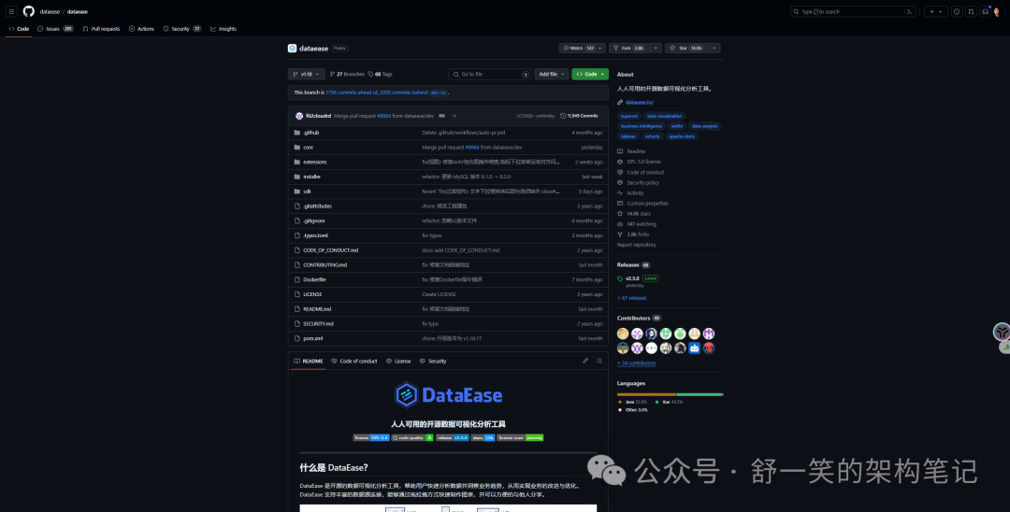This screenshot has width=1010, height=512.
Task: Open the + 34 contributors link
Action: pos(637,363)
